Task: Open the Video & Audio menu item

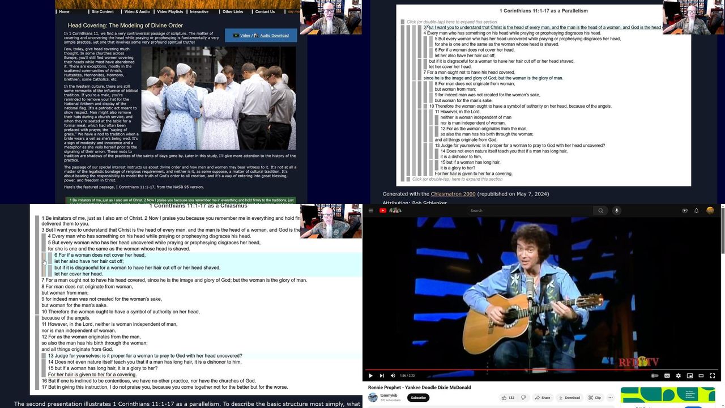Action: (x=137, y=11)
